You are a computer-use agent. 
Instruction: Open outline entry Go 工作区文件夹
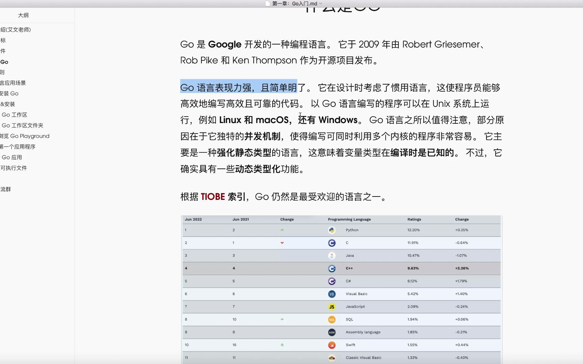pos(23,125)
